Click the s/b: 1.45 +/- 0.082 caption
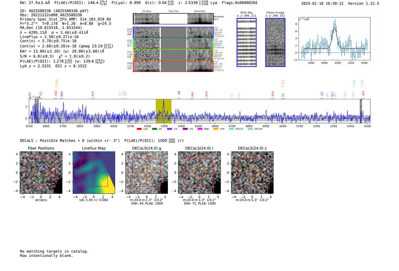399x271 pixels. click(x=94, y=200)
